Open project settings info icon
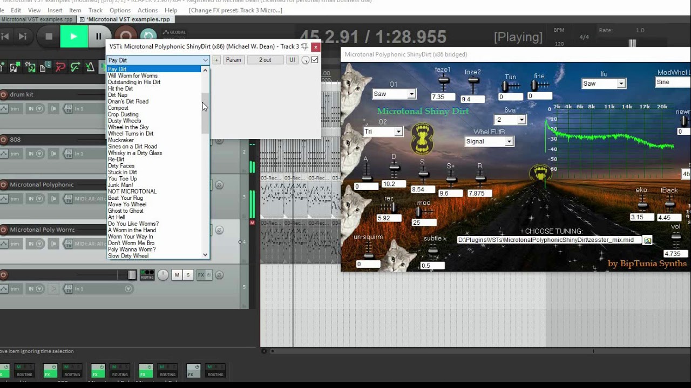This screenshot has height=388, width=691. point(45,67)
